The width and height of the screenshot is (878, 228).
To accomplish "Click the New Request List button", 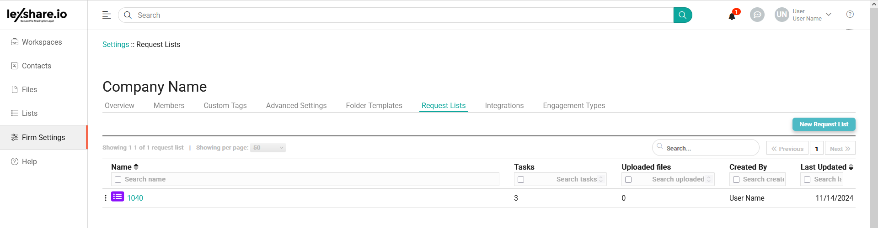I will (x=824, y=124).
